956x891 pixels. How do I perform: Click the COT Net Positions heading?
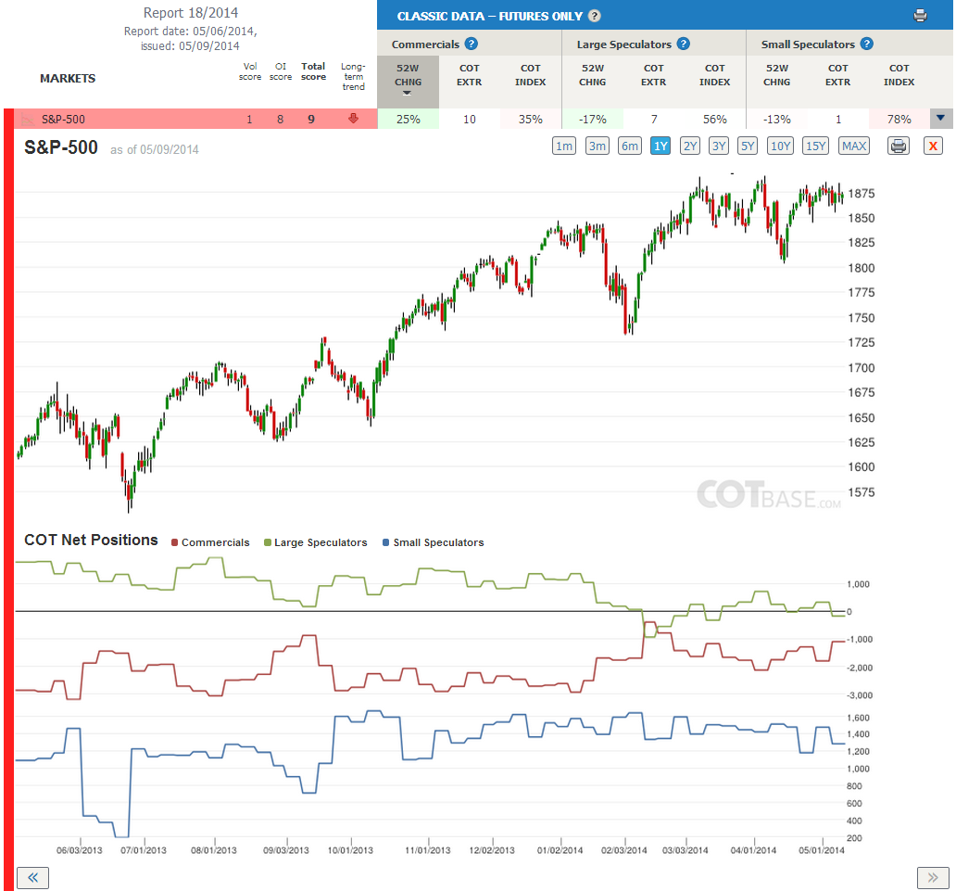91,541
